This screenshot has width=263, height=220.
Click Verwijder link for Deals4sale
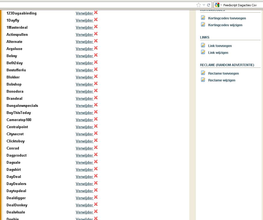pyautogui.click(x=84, y=212)
